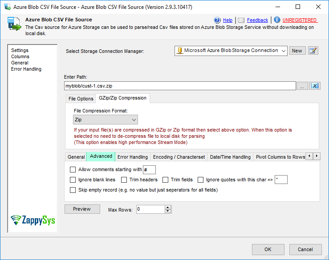Click the Max Rows value field

150,209
